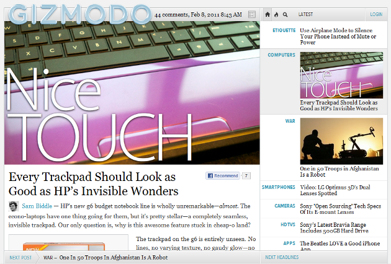Open the SMARTPHONES category
Viewport: 391px width, 264px height.
coord(278,187)
